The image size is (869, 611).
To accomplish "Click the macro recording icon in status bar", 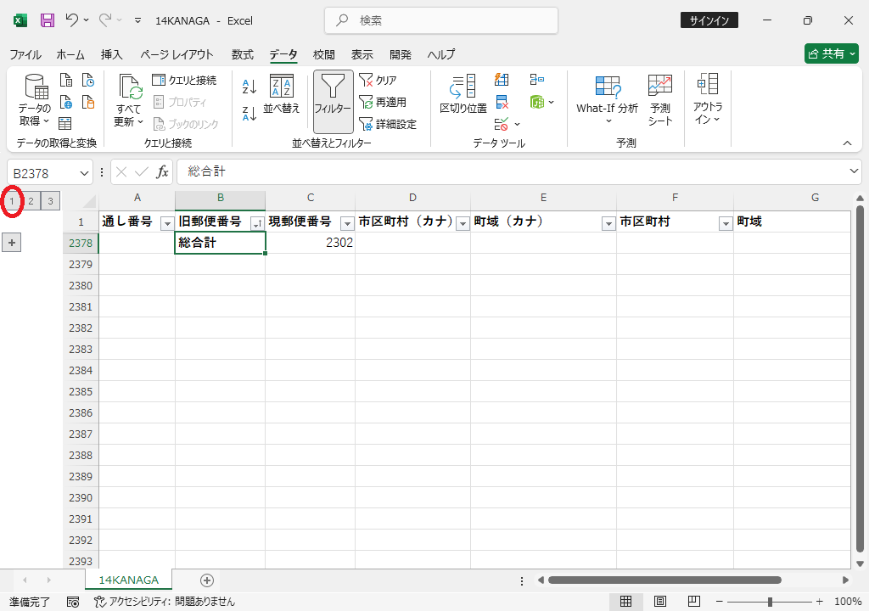I will [73, 602].
